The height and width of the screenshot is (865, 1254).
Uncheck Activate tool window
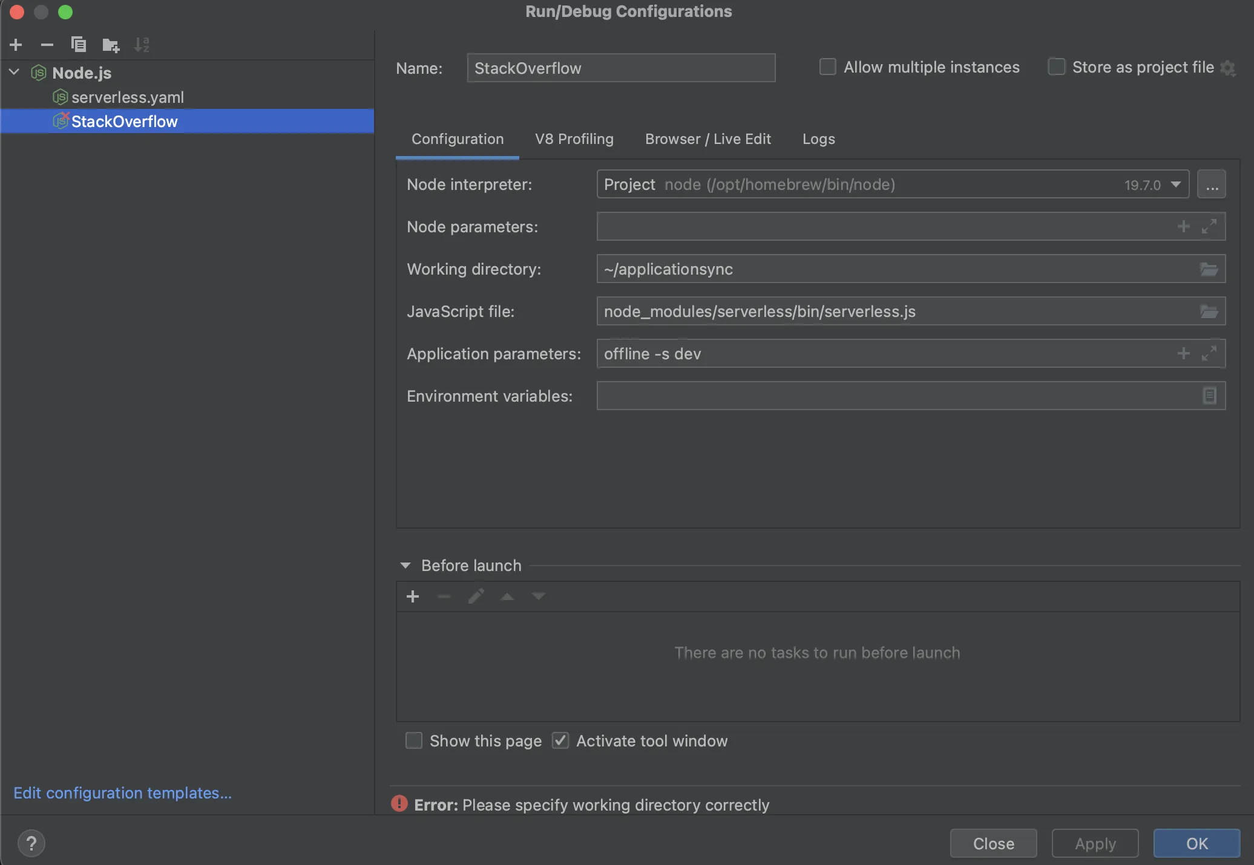tap(560, 741)
